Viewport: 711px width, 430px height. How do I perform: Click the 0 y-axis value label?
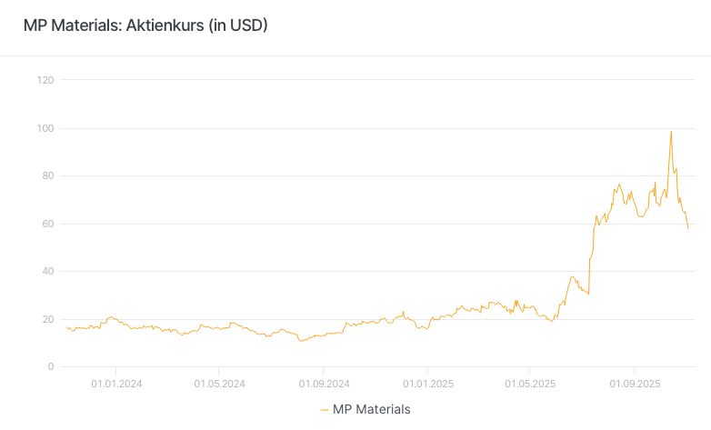pos(51,366)
